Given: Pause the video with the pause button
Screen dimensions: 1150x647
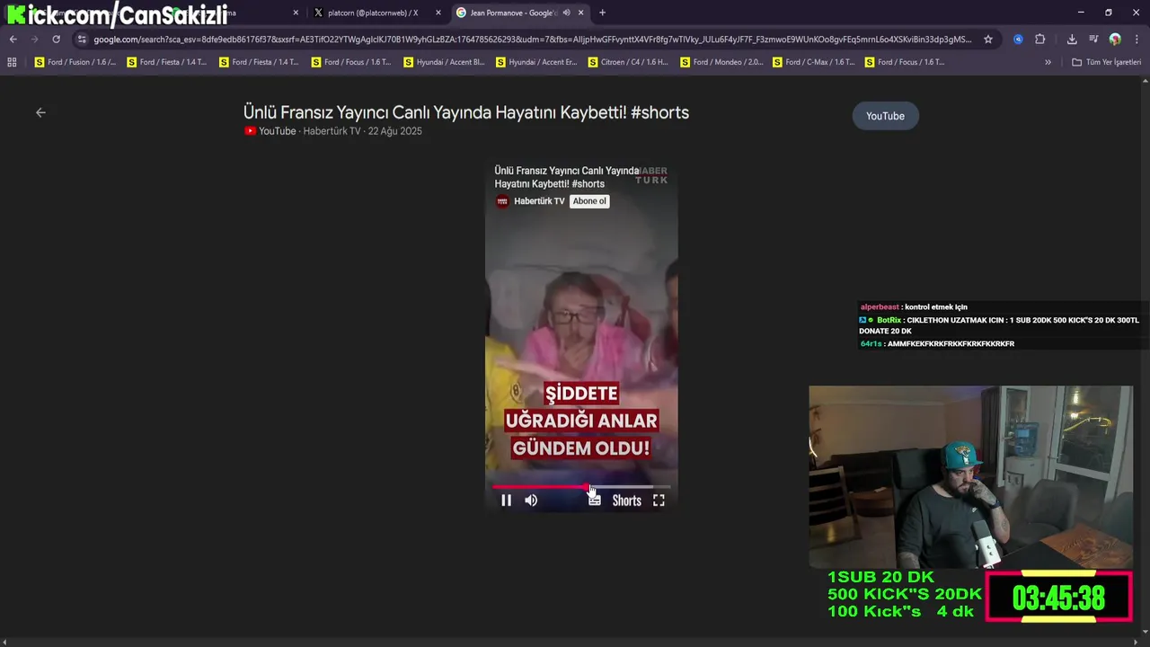Looking at the screenshot, I should click(x=506, y=501).
